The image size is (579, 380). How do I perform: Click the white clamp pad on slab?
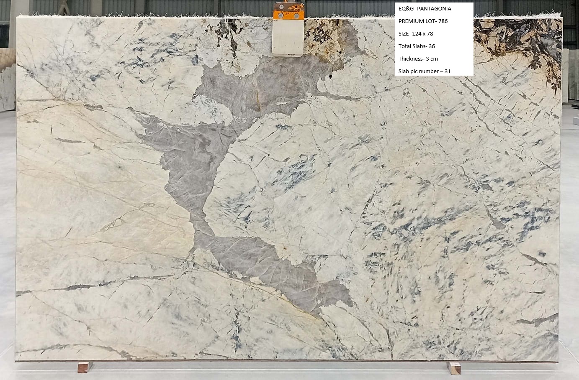288,38
